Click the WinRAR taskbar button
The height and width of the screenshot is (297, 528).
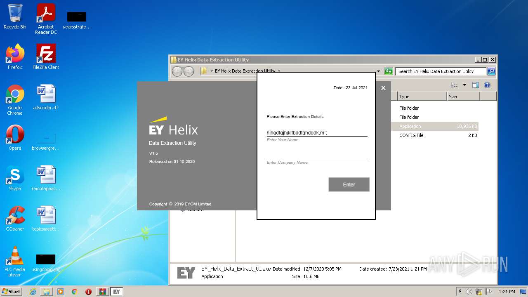(x=103, y=292)
